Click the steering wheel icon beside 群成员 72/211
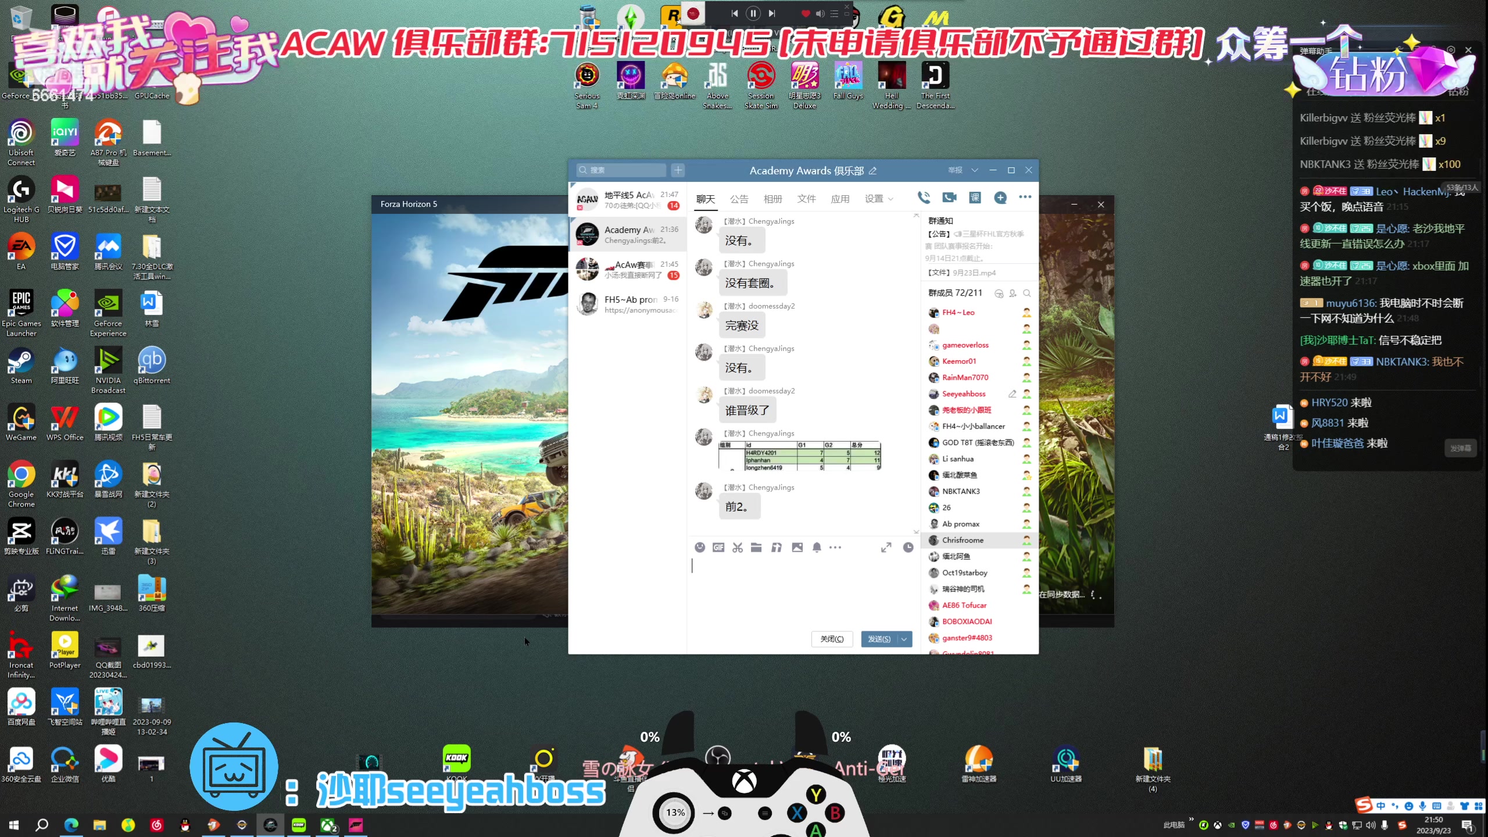1488x837 pixels. pyautogui.click(x=999, y=294)
